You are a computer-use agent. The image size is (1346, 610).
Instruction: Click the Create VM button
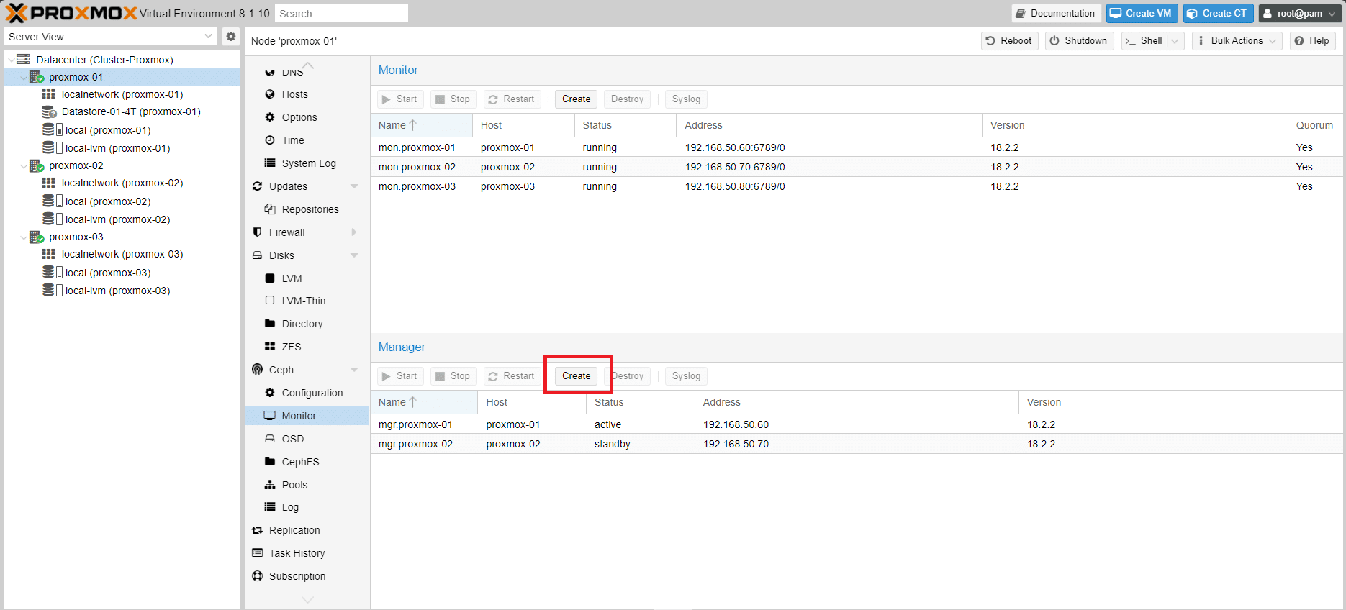(1142, 13)
